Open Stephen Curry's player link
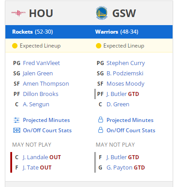Viewport: 182px width, 187px height. coord(126,63)
